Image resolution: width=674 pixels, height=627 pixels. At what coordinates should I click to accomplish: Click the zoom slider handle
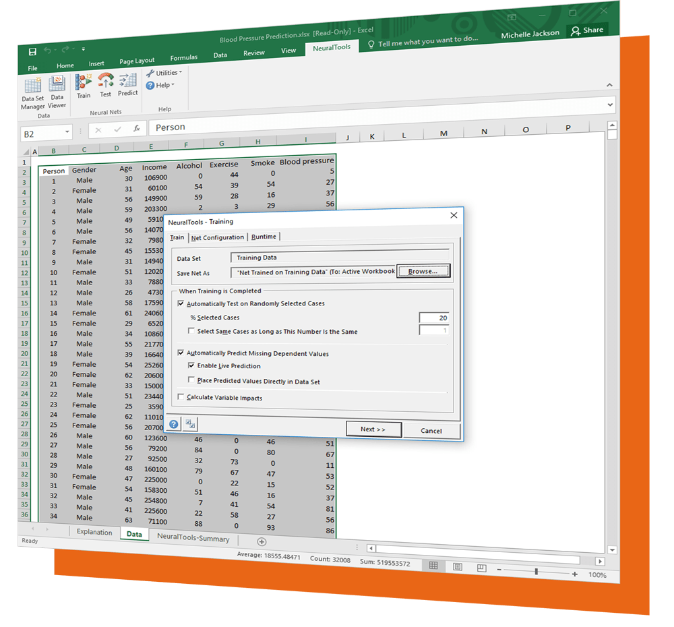pyautogui.click(x=537, y=572)
